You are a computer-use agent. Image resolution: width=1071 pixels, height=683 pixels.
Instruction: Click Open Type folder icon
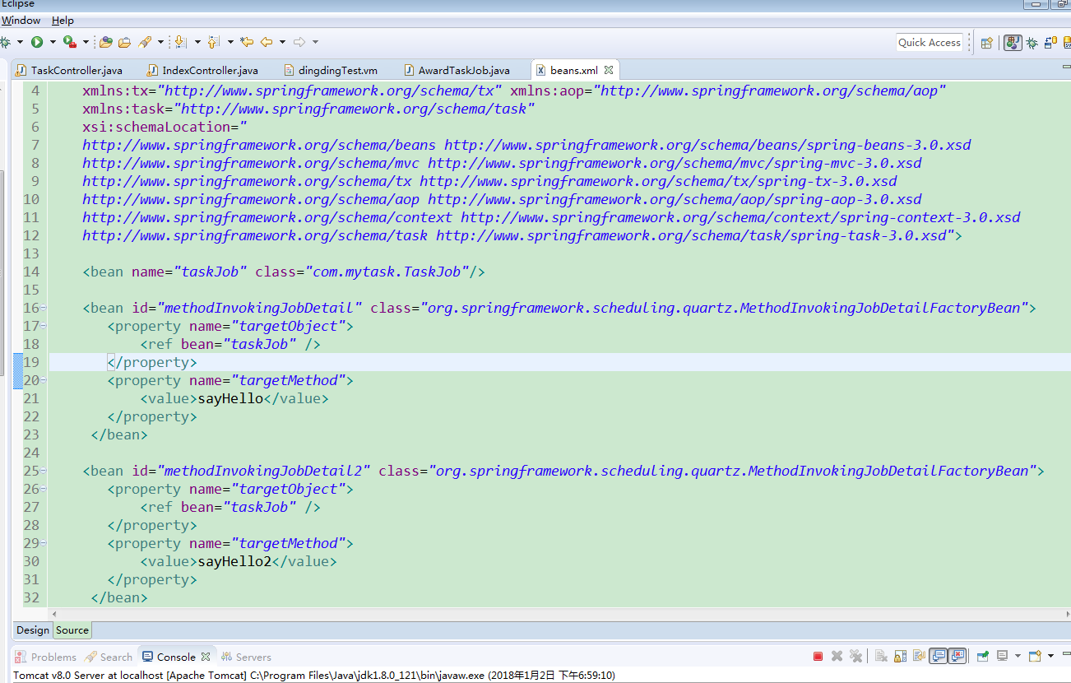pos(106,42)
